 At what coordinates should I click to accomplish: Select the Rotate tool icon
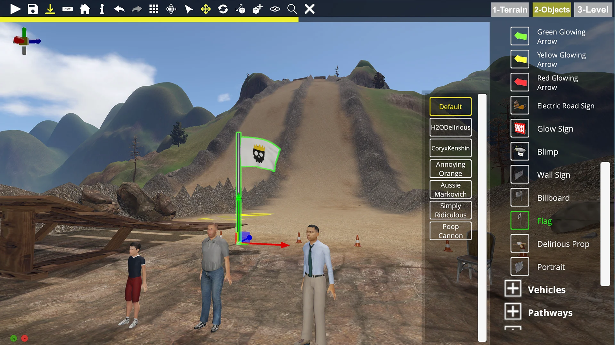[x=223, y=9]
